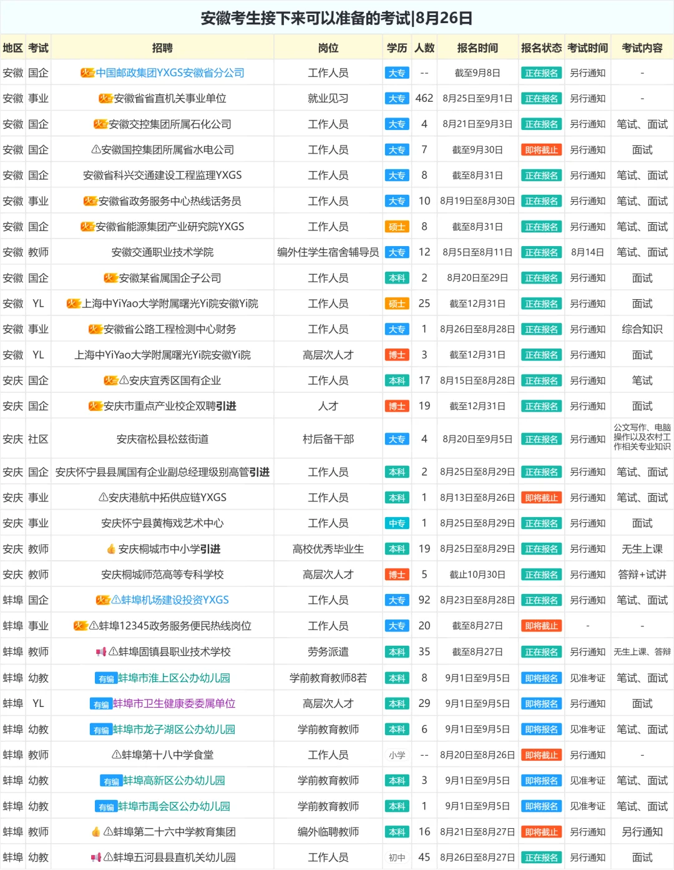This screenshot has width=674, height=870.
Task: Click the 硕士 badge in 安徽省能源集团产业研究院 row
Action: (397, 227)
